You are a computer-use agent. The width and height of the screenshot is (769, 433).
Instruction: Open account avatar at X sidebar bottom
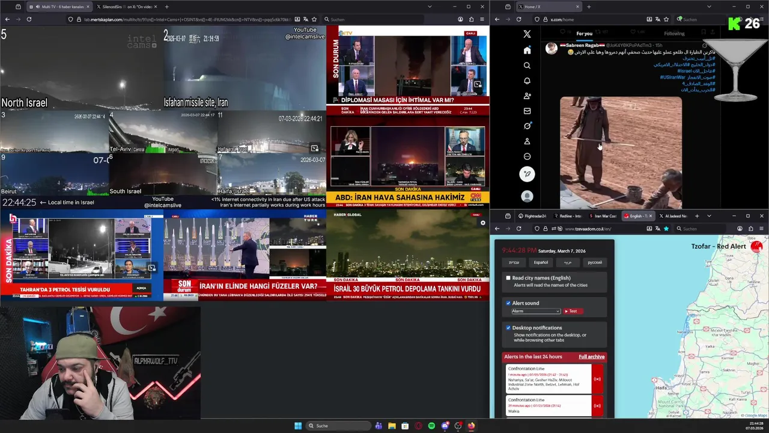pyautogui.click(x=527, y=196)
